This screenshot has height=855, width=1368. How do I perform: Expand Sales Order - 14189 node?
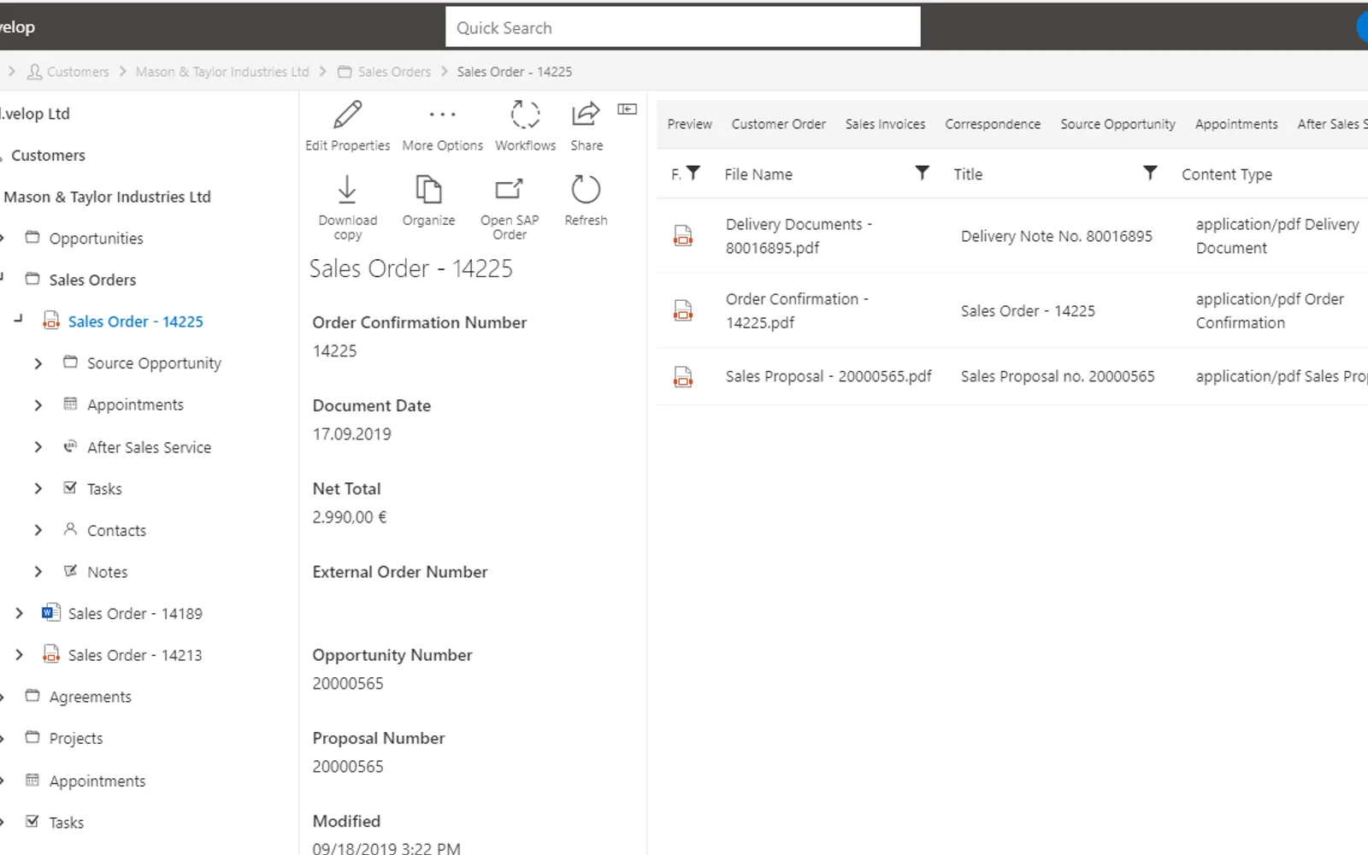pos(19,613)
